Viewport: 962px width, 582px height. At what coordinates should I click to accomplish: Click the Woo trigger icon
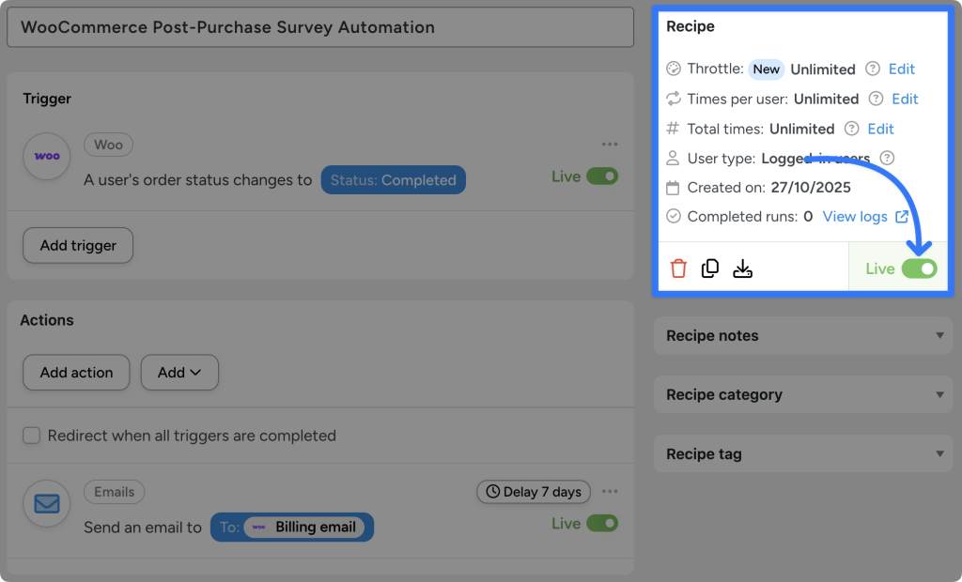click(x=46, y=157)
